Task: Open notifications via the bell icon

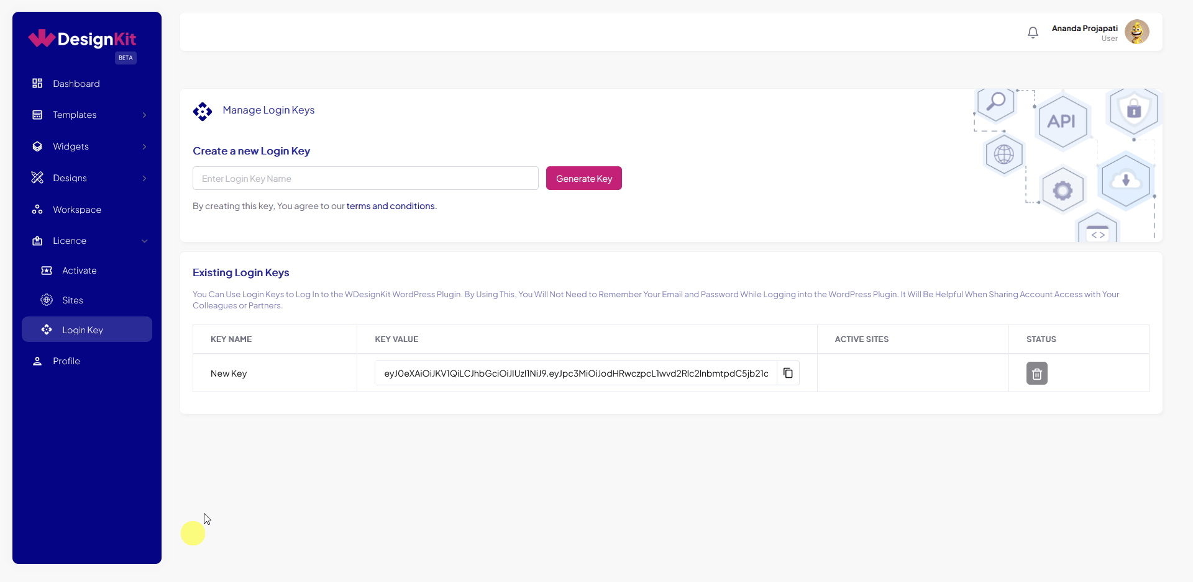Action: click(x=1033, y=32)
